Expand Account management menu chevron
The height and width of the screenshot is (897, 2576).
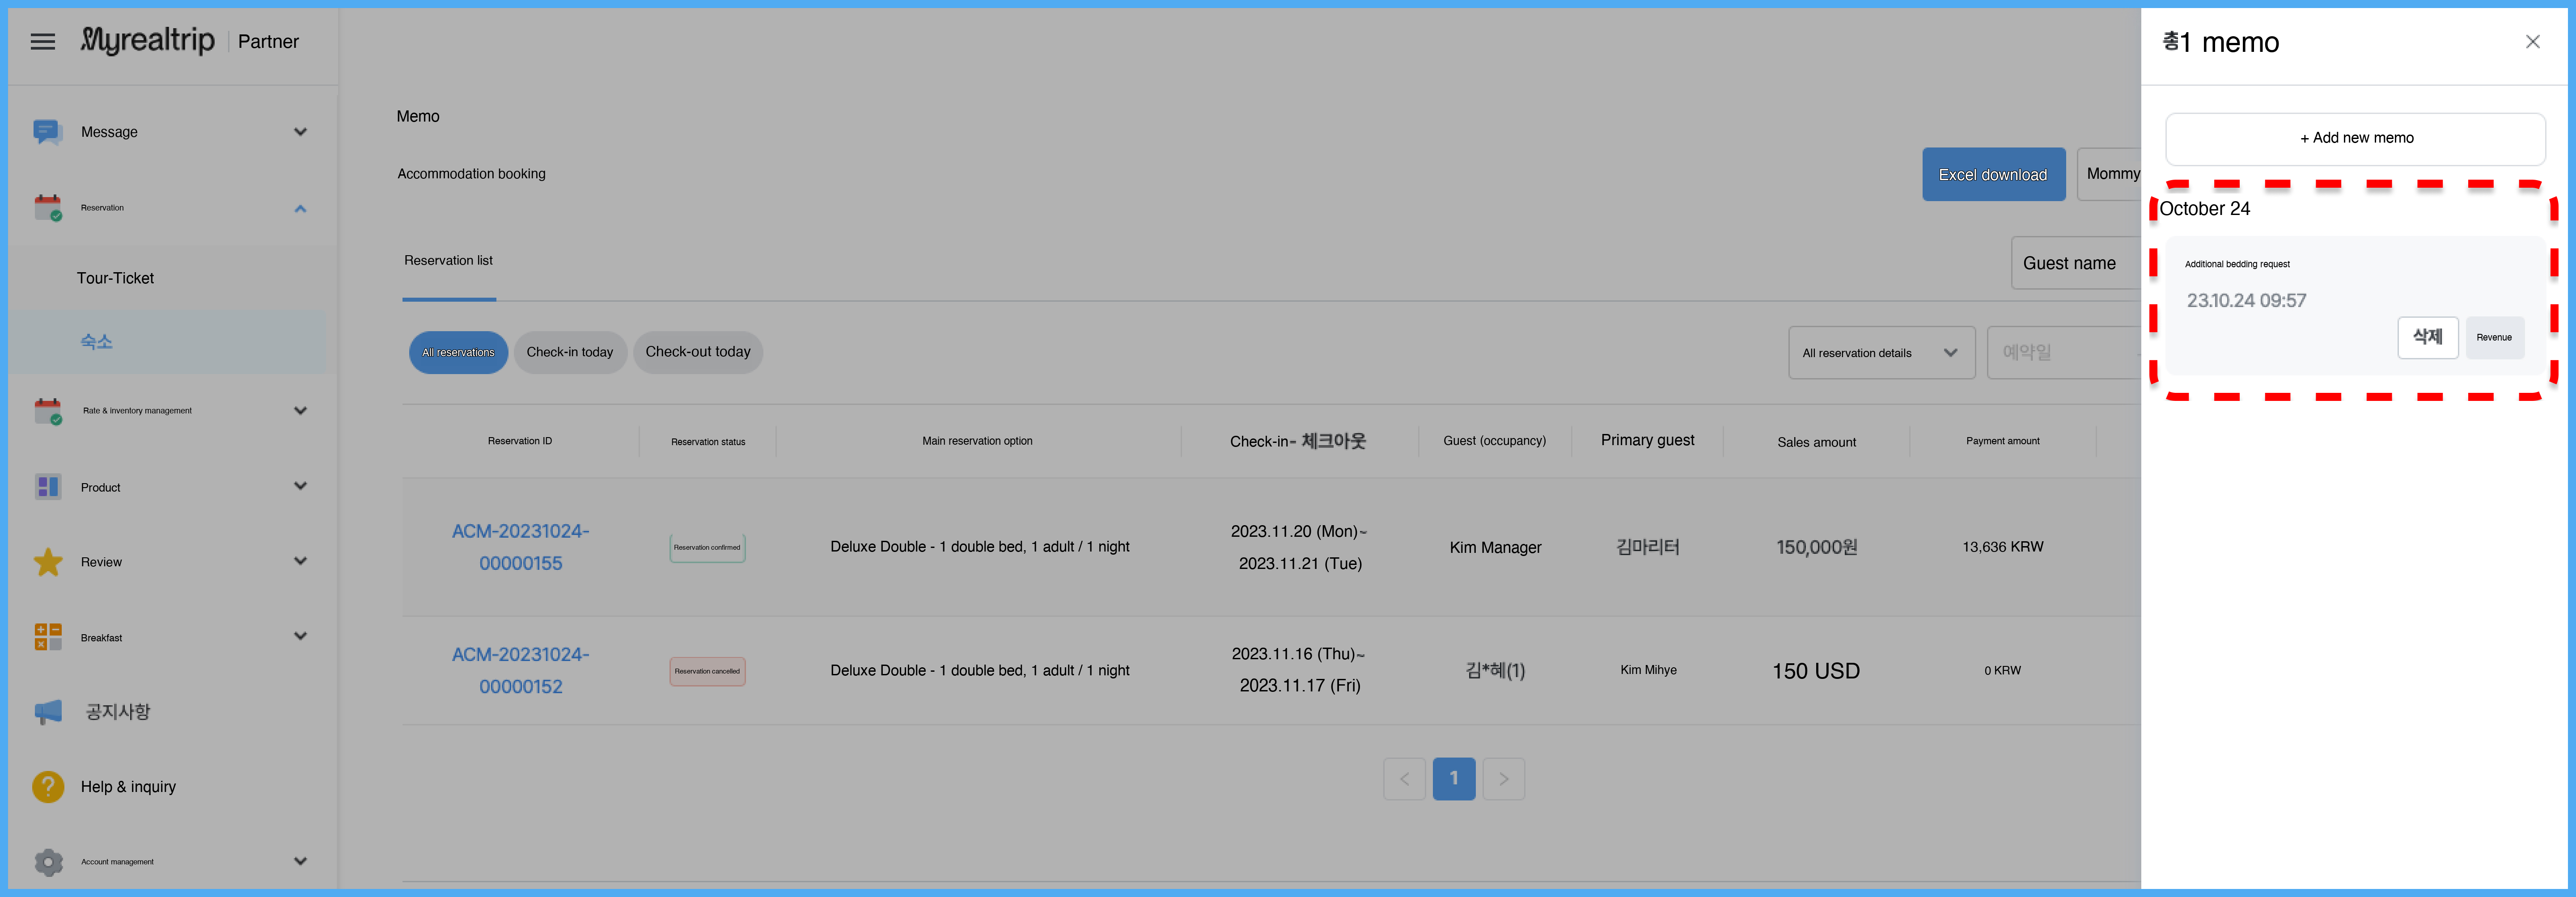(300, 861)
